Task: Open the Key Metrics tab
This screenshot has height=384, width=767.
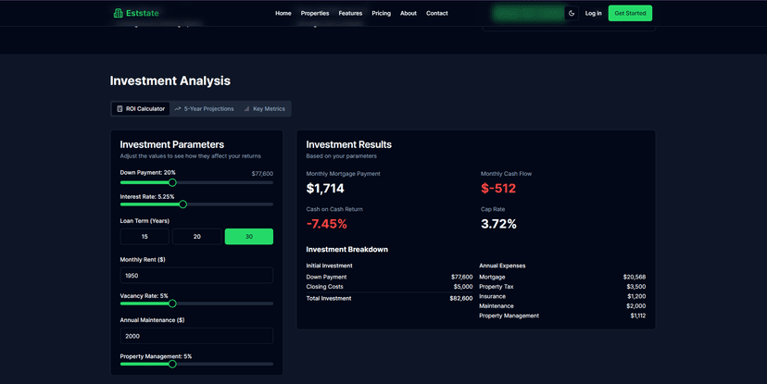Action: 264,109
